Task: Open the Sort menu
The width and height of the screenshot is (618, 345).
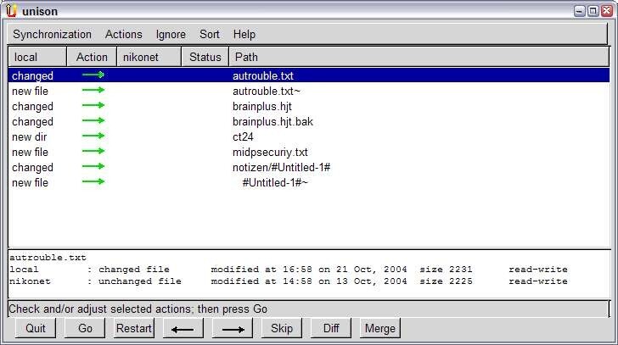Action: [x=210, y=34]
